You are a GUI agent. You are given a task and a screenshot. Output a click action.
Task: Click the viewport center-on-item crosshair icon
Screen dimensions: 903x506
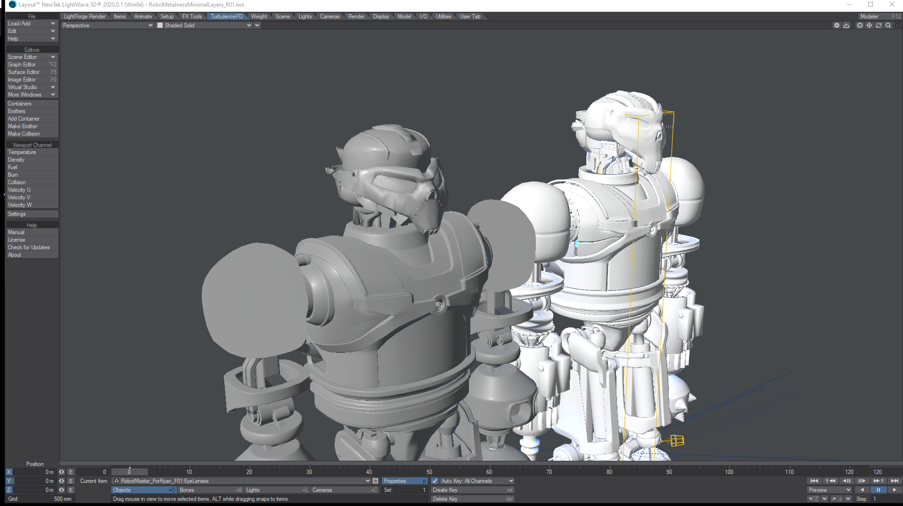860,25
